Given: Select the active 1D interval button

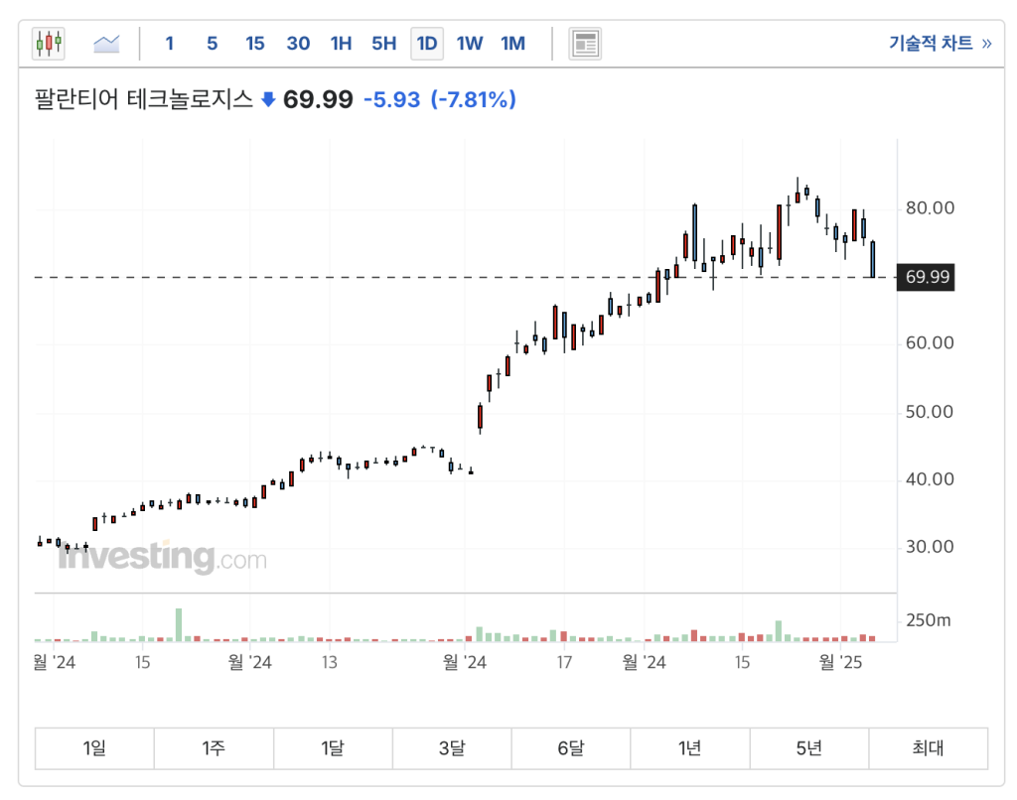Looking at the screenshot, I should click(427, 43).
